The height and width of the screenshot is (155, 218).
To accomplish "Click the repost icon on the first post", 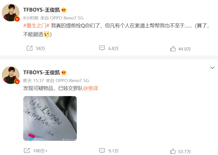I will coord(30,48).
